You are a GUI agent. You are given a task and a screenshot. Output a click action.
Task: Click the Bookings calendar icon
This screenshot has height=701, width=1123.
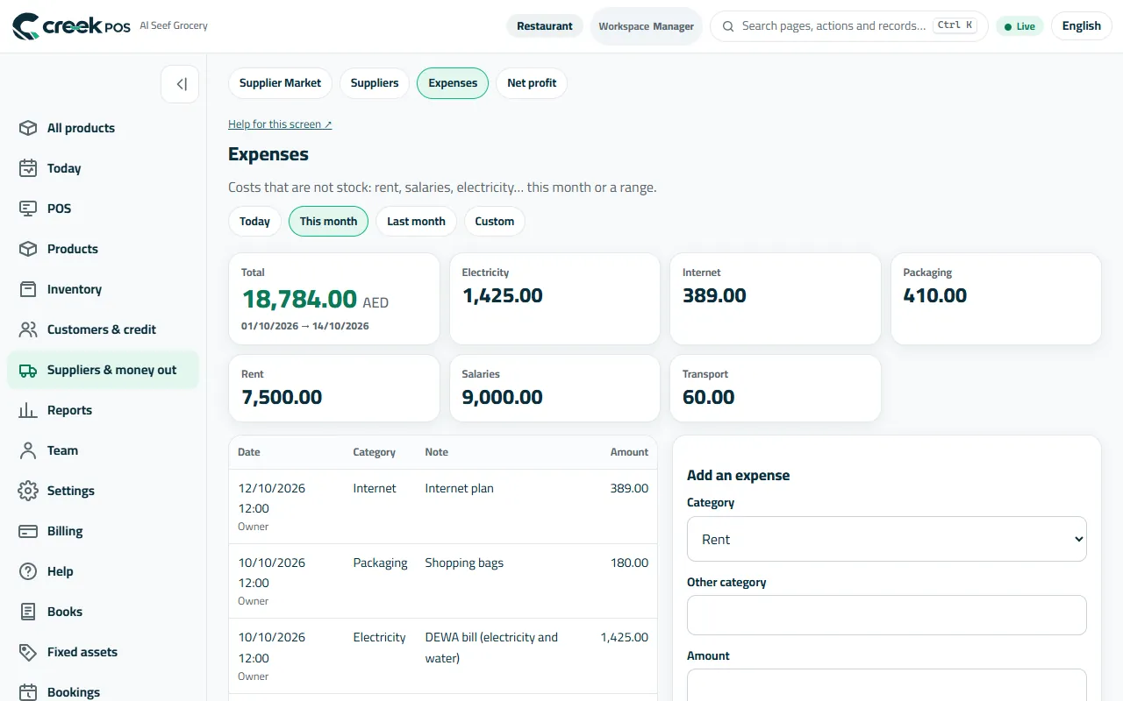click(28, 692)
